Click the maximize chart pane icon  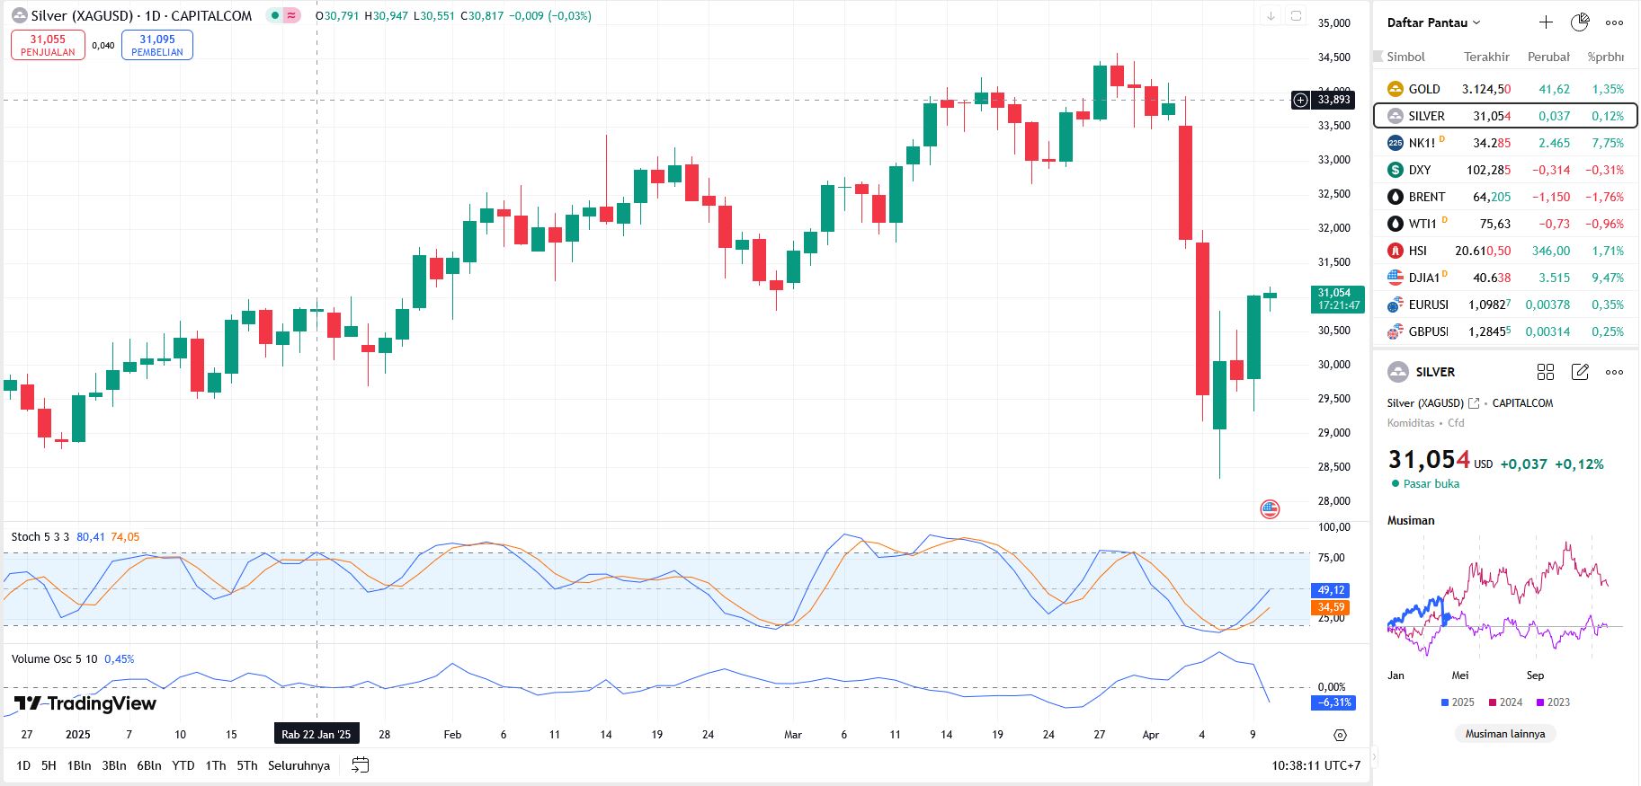[x=1296, y=16]
